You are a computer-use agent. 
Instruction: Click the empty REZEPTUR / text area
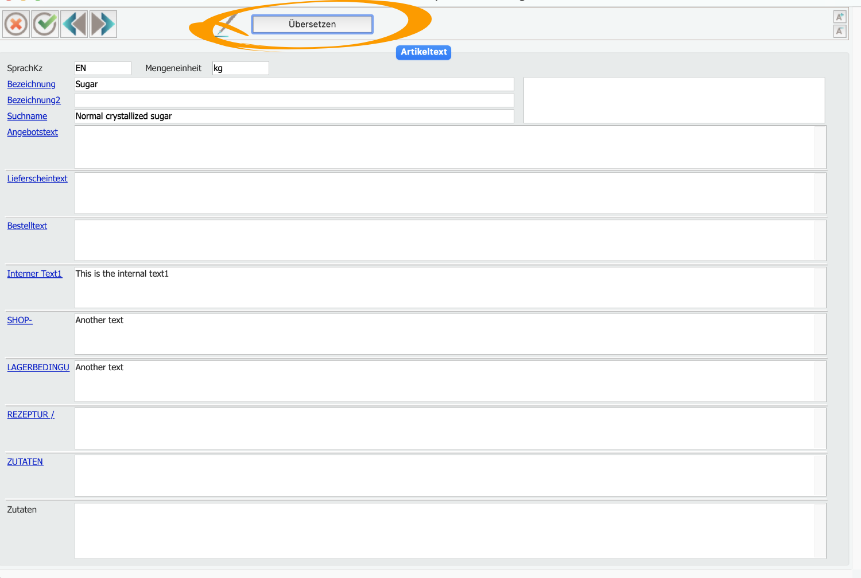point(450,429)
